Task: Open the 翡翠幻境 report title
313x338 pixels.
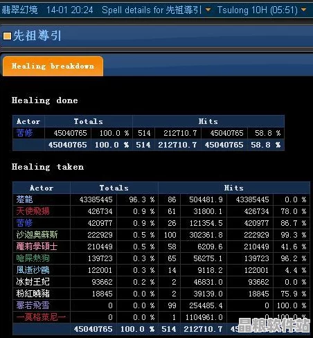Action: (19, 10)
